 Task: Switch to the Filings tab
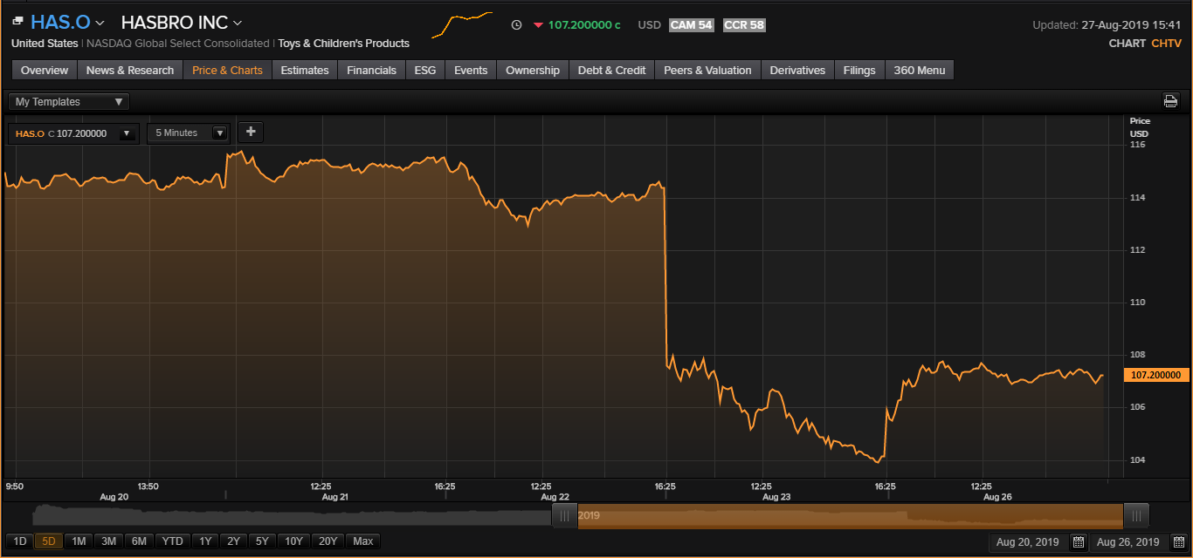(859, 70)
